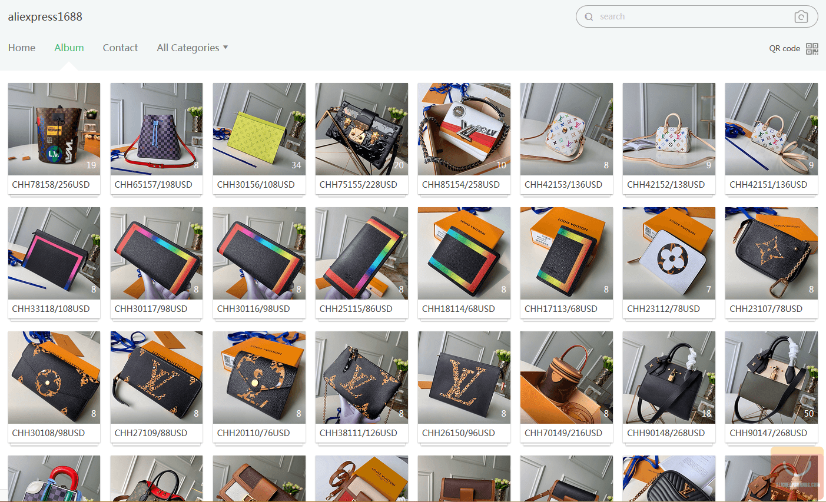Click the magnifier search icon
Image resolution: width=826 pixels, height=502 pixels.
[589, 16]
